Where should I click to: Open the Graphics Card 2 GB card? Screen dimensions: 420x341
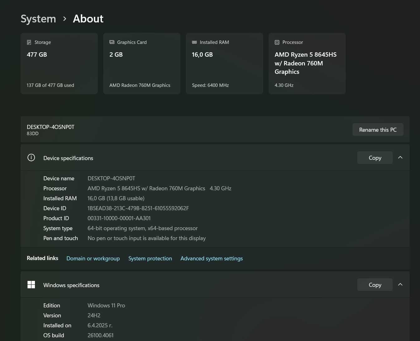click(142, 64)
